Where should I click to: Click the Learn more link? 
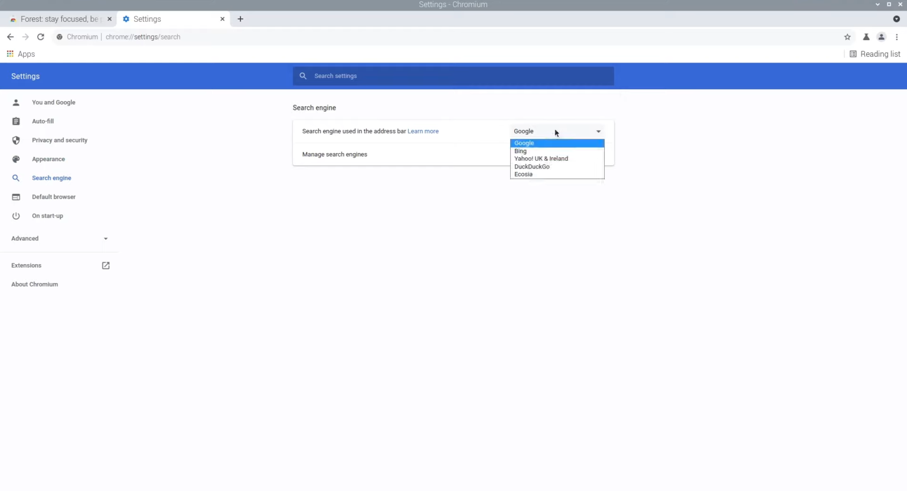point(423,131)
